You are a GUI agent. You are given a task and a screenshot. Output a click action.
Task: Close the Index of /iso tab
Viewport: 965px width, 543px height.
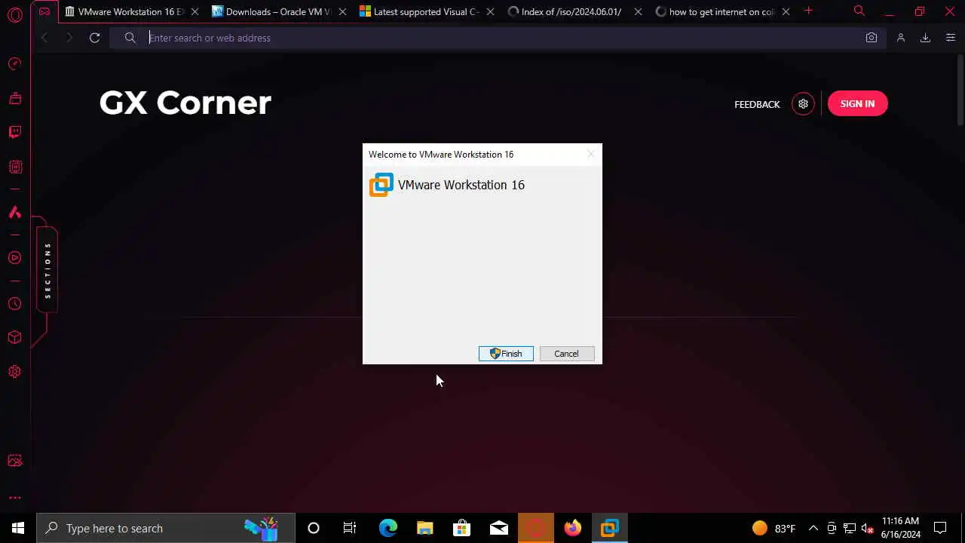pyautogui.click(x=638, y=11)
